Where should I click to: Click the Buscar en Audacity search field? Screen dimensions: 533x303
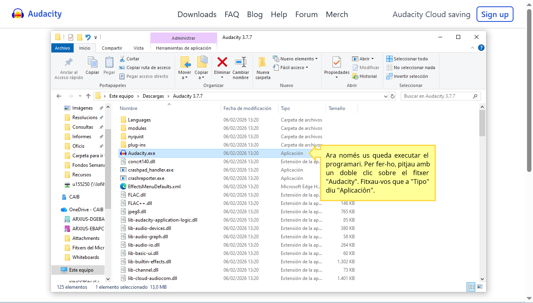(437, 96)
